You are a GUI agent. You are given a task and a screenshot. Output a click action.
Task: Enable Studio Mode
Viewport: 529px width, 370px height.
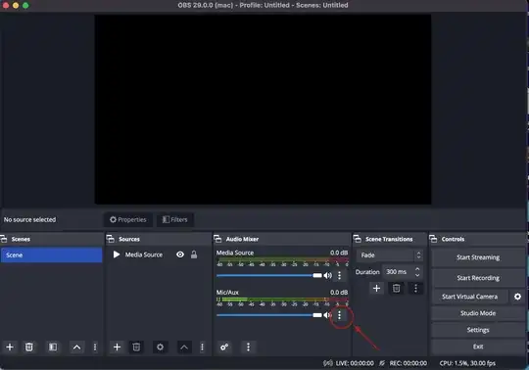click(478, 313)
